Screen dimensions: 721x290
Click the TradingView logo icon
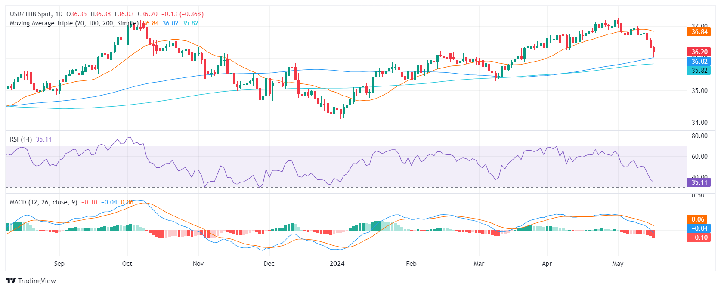[x=11, y=281]
